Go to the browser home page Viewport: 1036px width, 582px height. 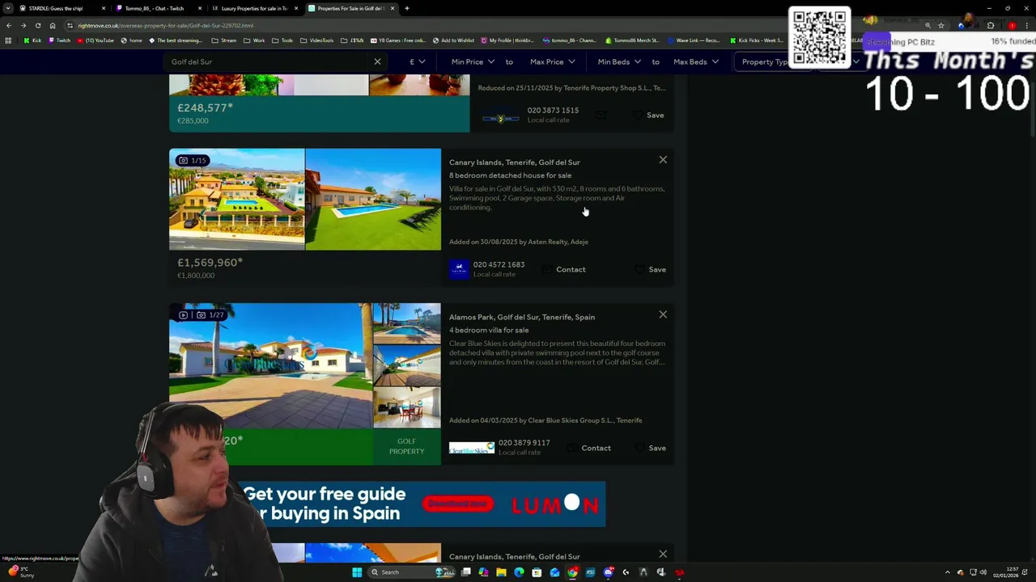(x=53, y=25)
